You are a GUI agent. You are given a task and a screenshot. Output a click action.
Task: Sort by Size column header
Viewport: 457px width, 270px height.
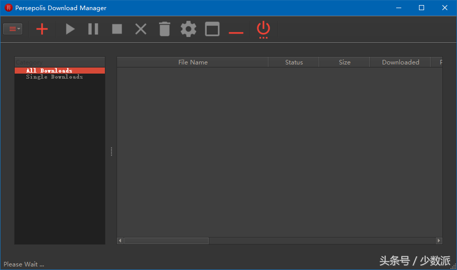345,62
